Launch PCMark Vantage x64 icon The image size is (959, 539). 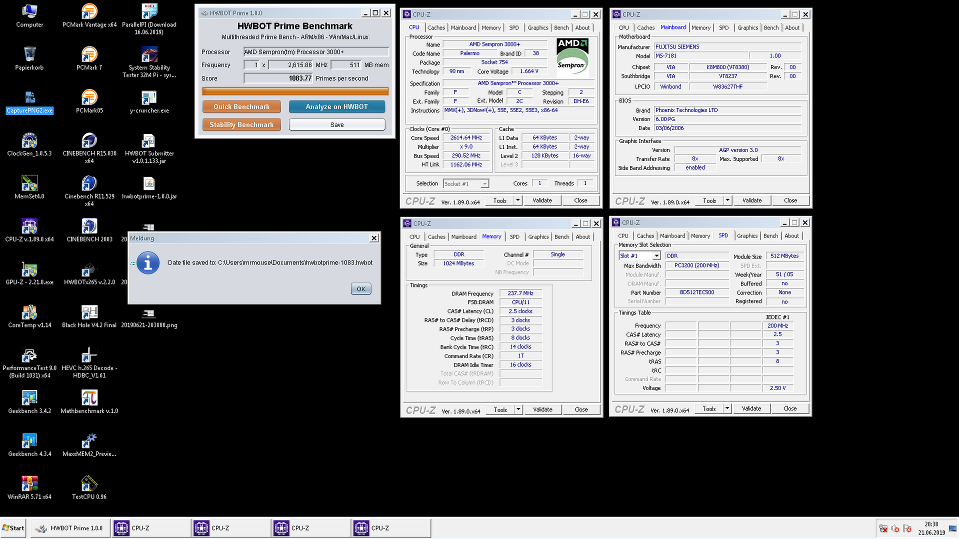89,16
